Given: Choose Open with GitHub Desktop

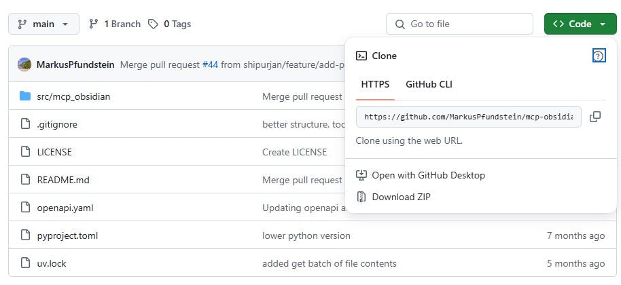Looking at the screenshot, I should tap(428, 175).
